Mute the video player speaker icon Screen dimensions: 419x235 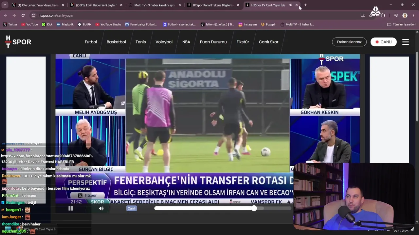(x=101, y=208)
